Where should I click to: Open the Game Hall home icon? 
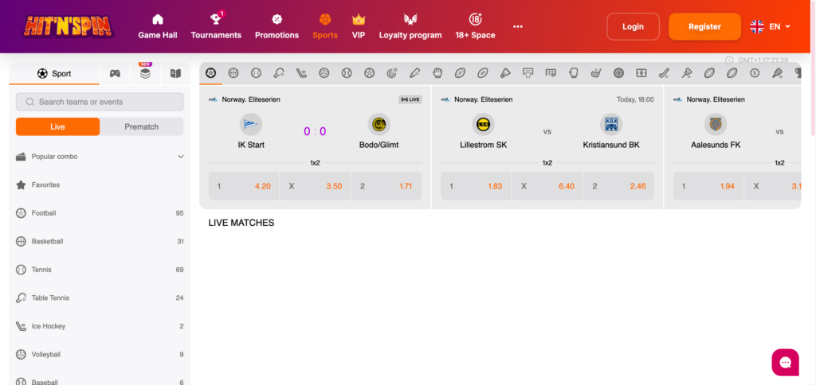coord(158,20)
